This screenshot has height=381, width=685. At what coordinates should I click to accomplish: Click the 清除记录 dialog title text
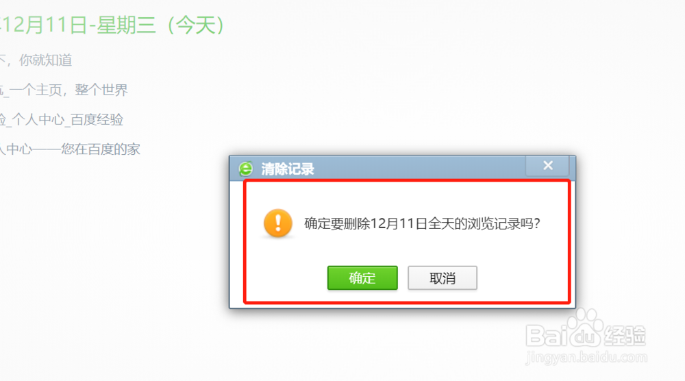pos(288,169)
